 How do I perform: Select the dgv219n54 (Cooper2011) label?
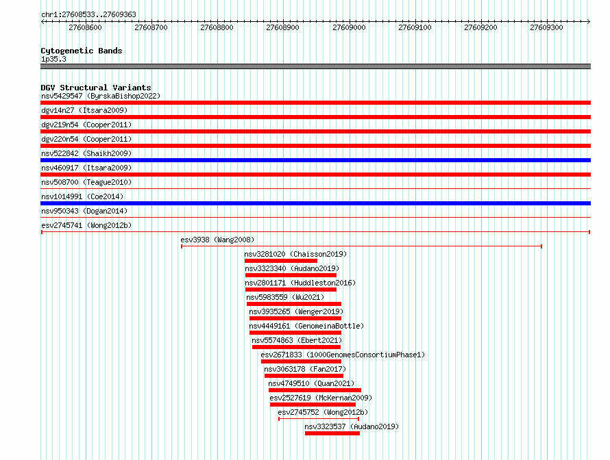click(86, 125)
